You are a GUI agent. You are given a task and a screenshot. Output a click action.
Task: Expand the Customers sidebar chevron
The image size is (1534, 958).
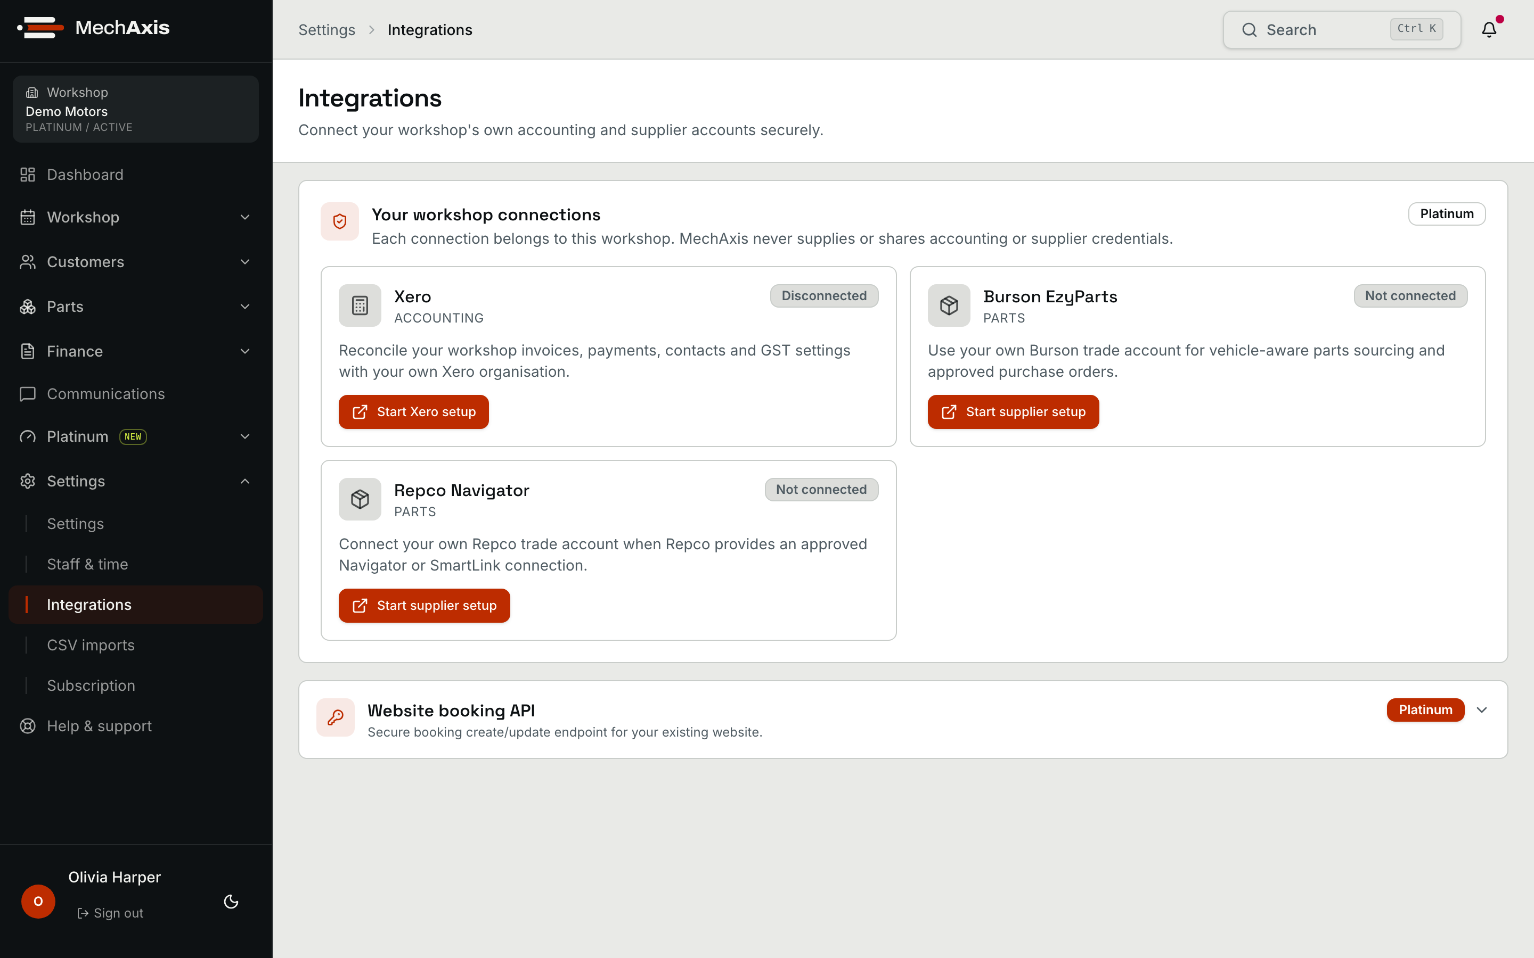[246, 262]
